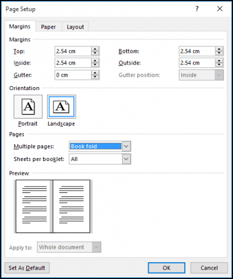The height and width of the screenshot is (279, 233).
Task: Decrease the Bottom margin with down arrow
Action: [219, 53]
